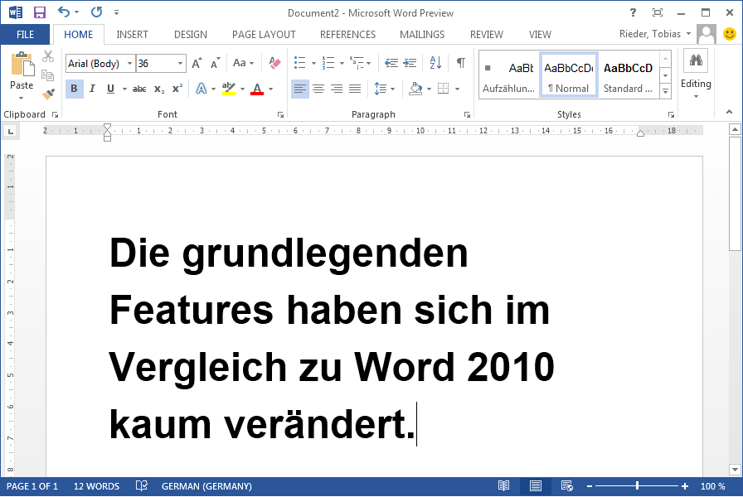Switch to the INSERT tab

132,35
